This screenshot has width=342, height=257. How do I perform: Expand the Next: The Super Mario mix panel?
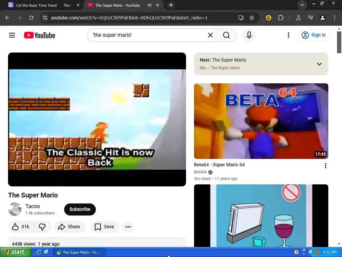pos(261,64)
